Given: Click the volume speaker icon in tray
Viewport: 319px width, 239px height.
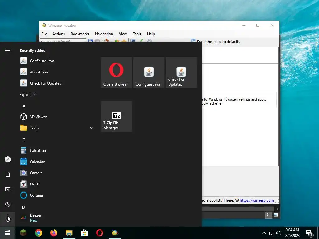Looking at the screenshot, I should [279, 233].
